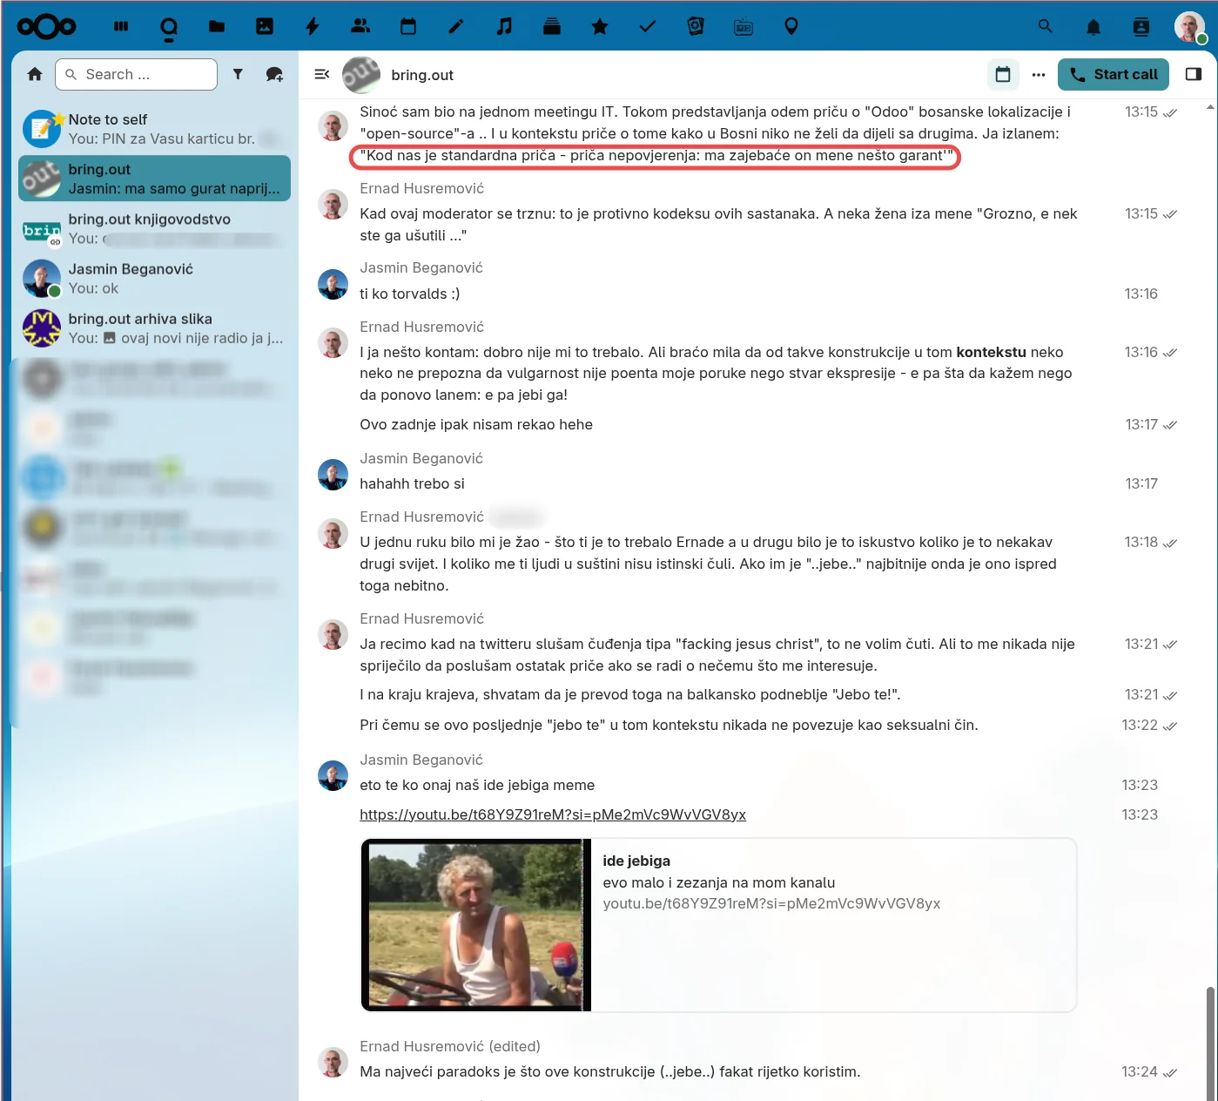Open the conversation actions menu (three dots)
The width and height of the screenshot is (1218, 1101).
1039,74
